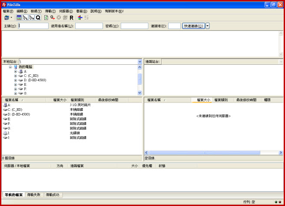Click the 主機 host input field
Image resolution: width=285 pixels, height=206 pixels.
point(33,26)
